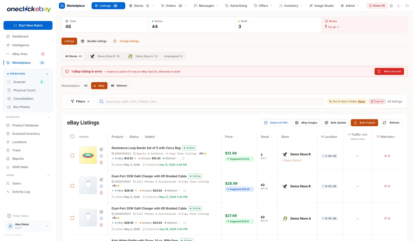Click Bulk Update button

click(x=336, y=123)
